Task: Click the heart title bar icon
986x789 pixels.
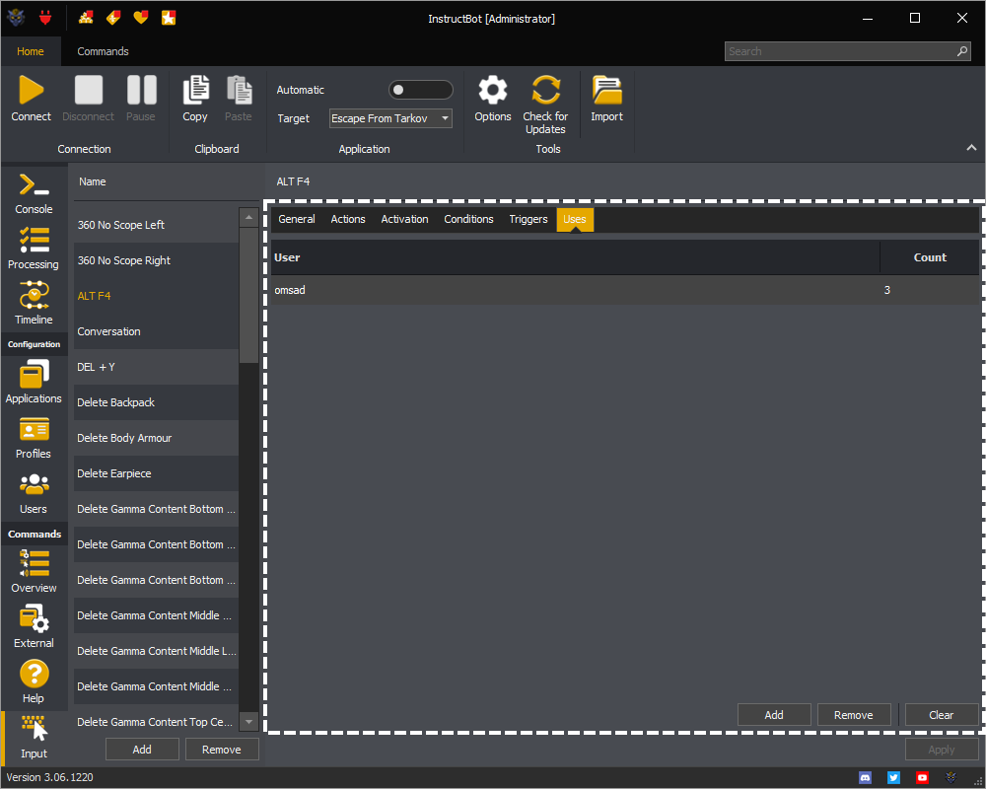Action: pos(141,18)
